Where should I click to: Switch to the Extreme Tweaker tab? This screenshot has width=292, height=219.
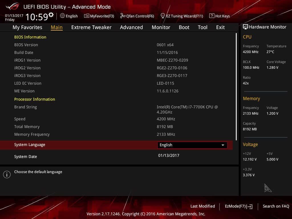(91, 27)
